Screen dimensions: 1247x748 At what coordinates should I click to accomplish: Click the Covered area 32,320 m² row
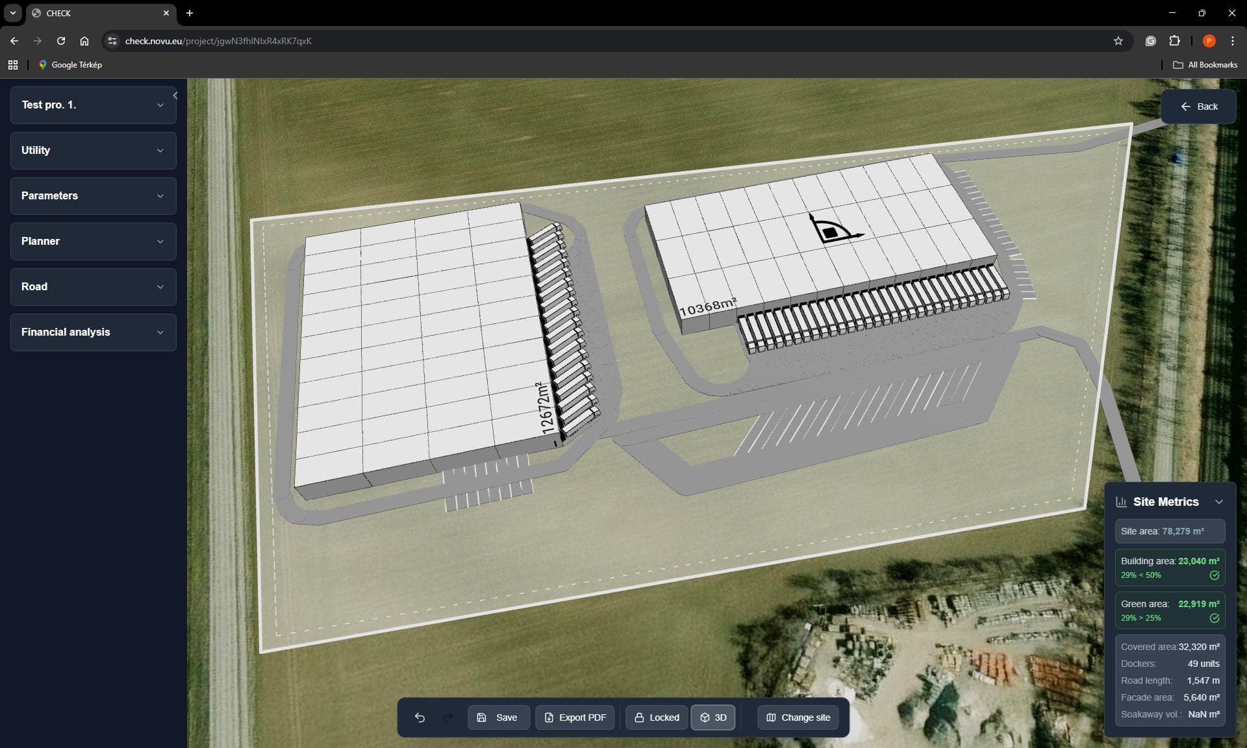click(1170, 647)
